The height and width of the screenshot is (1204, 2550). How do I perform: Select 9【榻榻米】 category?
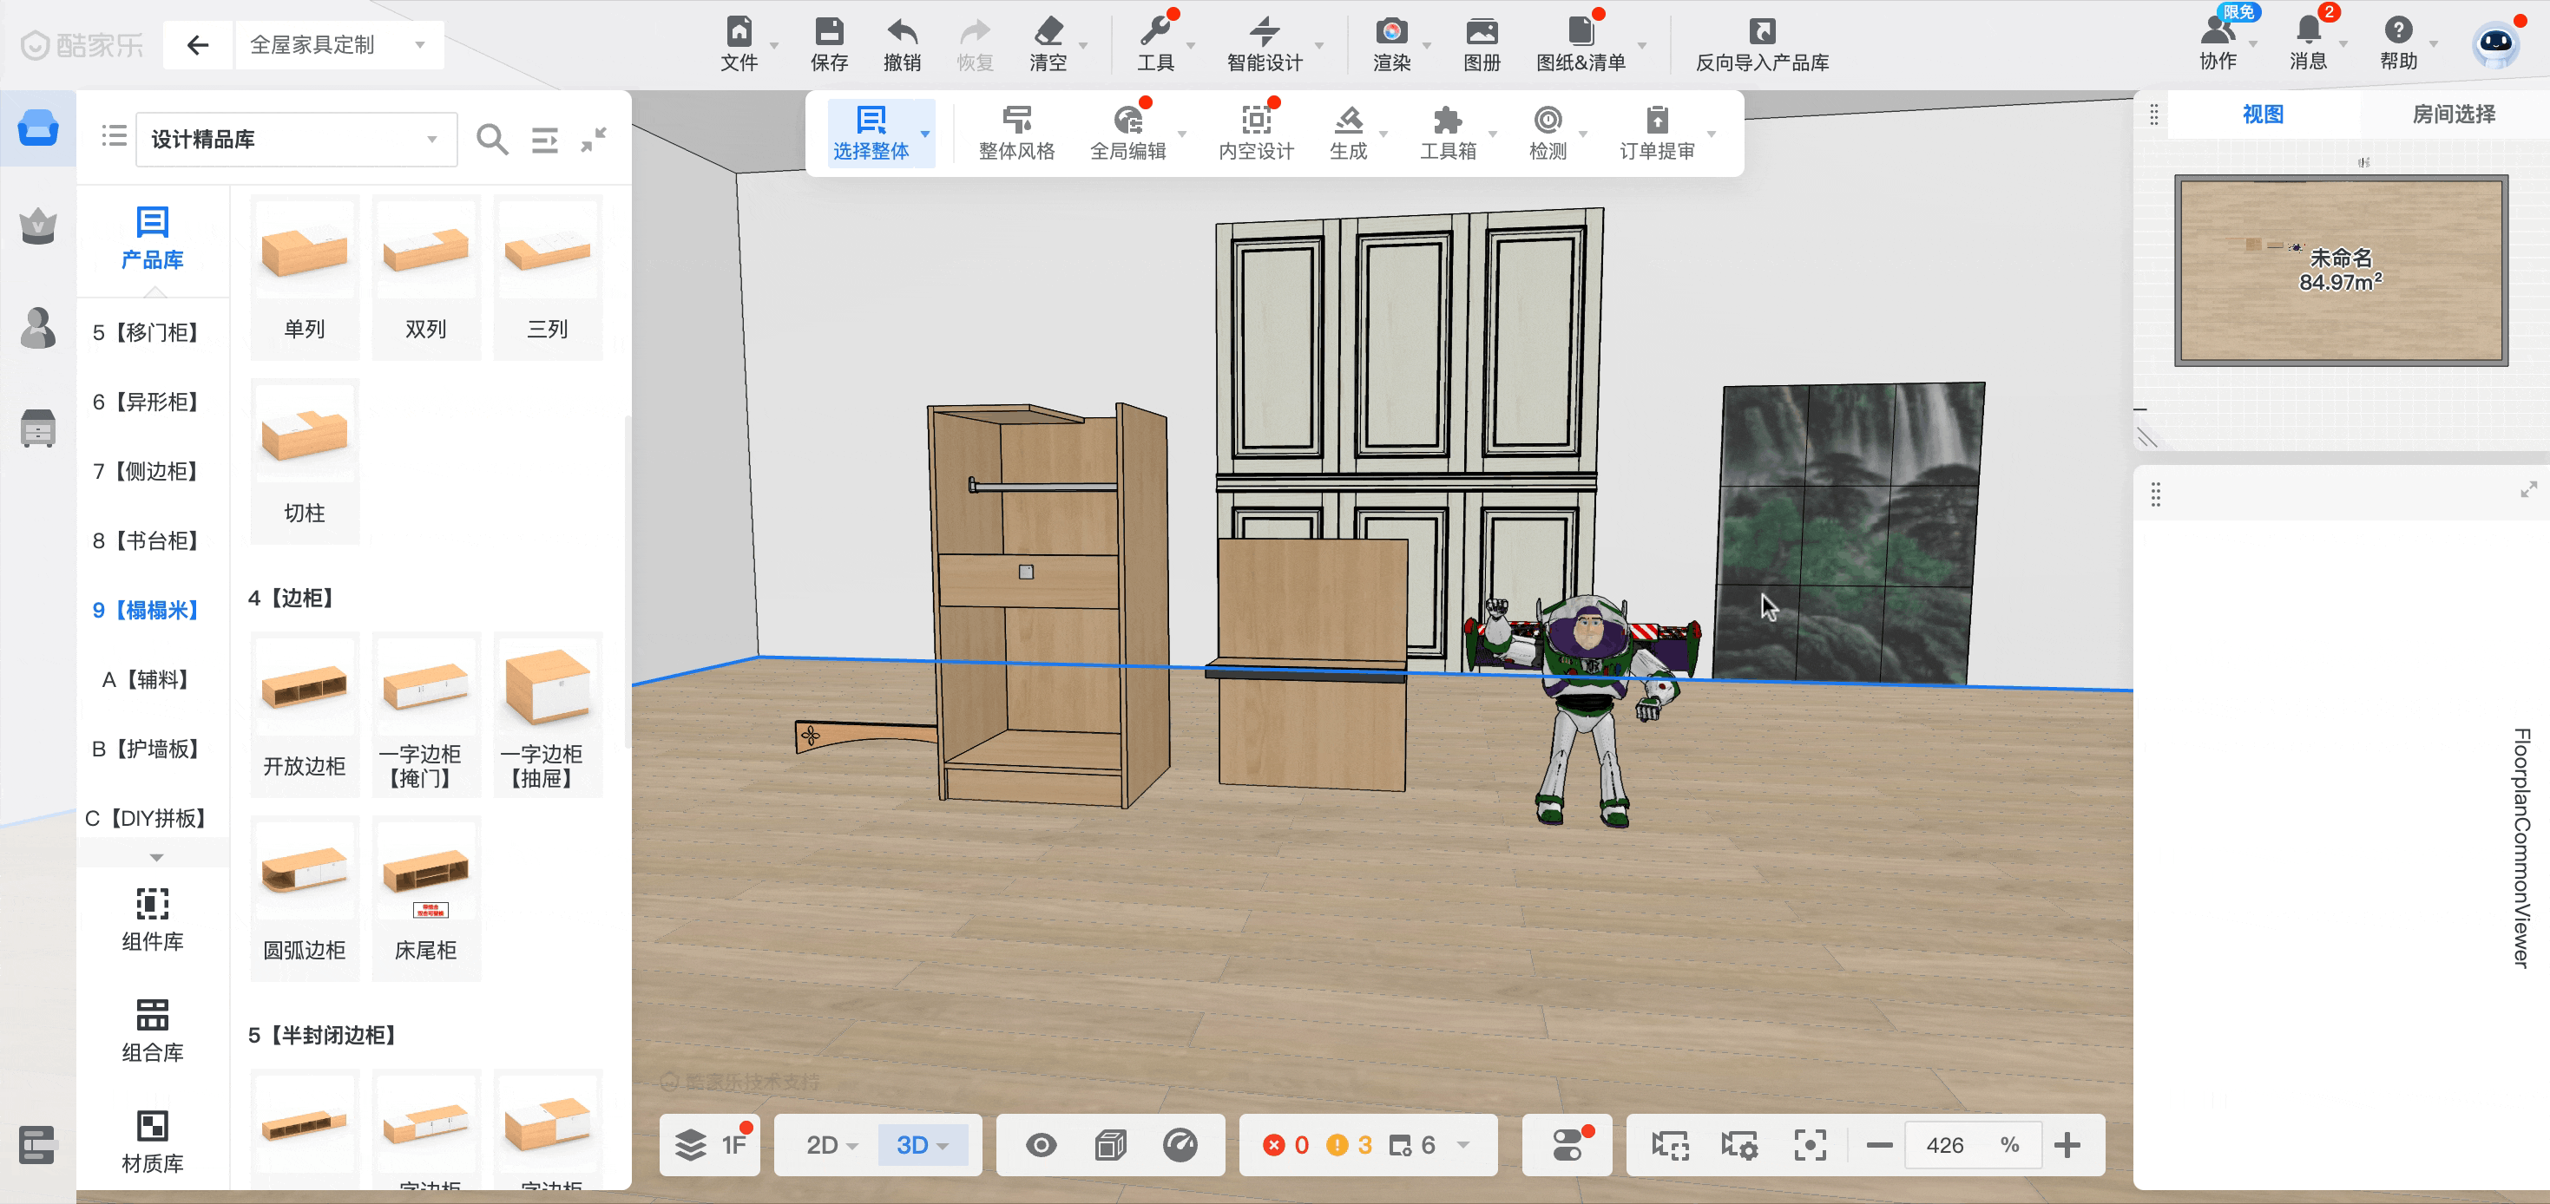(x=146, y=610)
